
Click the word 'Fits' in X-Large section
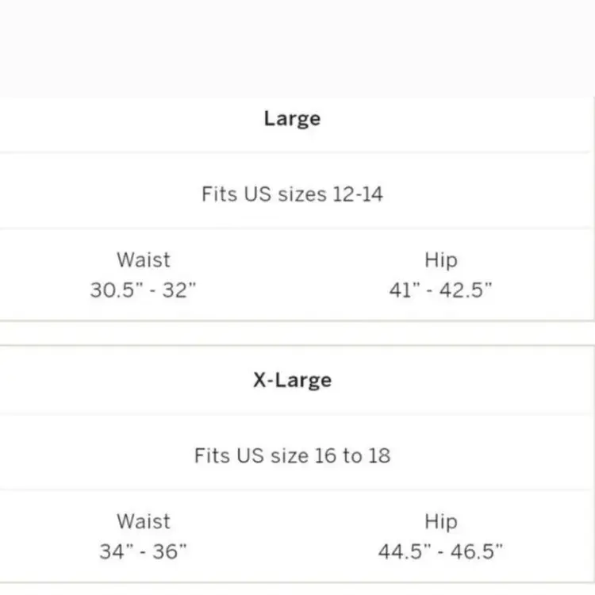pyautogui.click(x=213, y=456)
